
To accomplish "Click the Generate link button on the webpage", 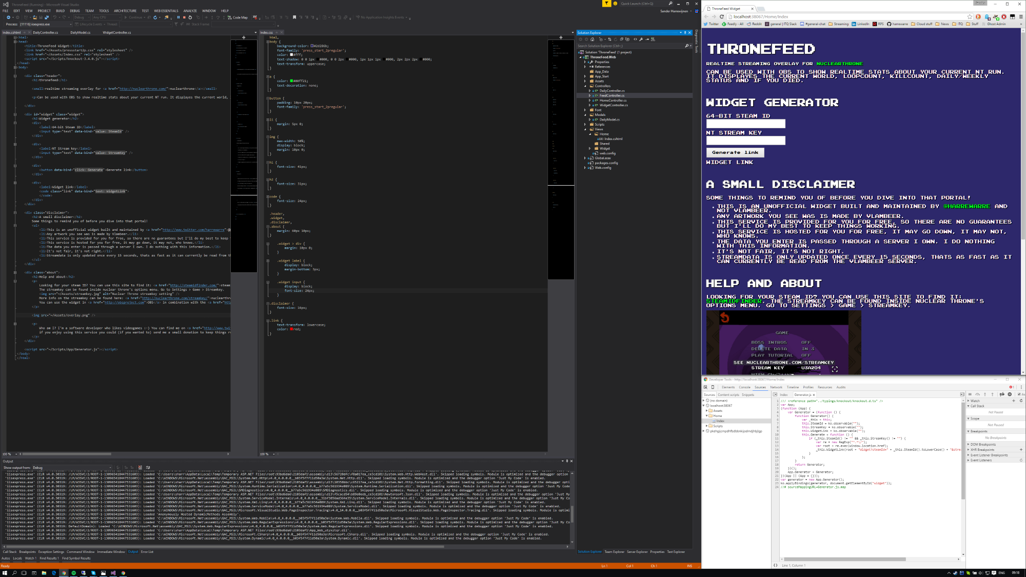I will [x=735, y=152].
